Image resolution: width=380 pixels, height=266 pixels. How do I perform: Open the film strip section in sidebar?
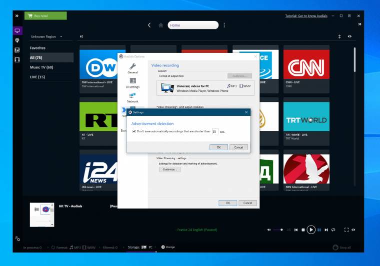pos(17,60)
